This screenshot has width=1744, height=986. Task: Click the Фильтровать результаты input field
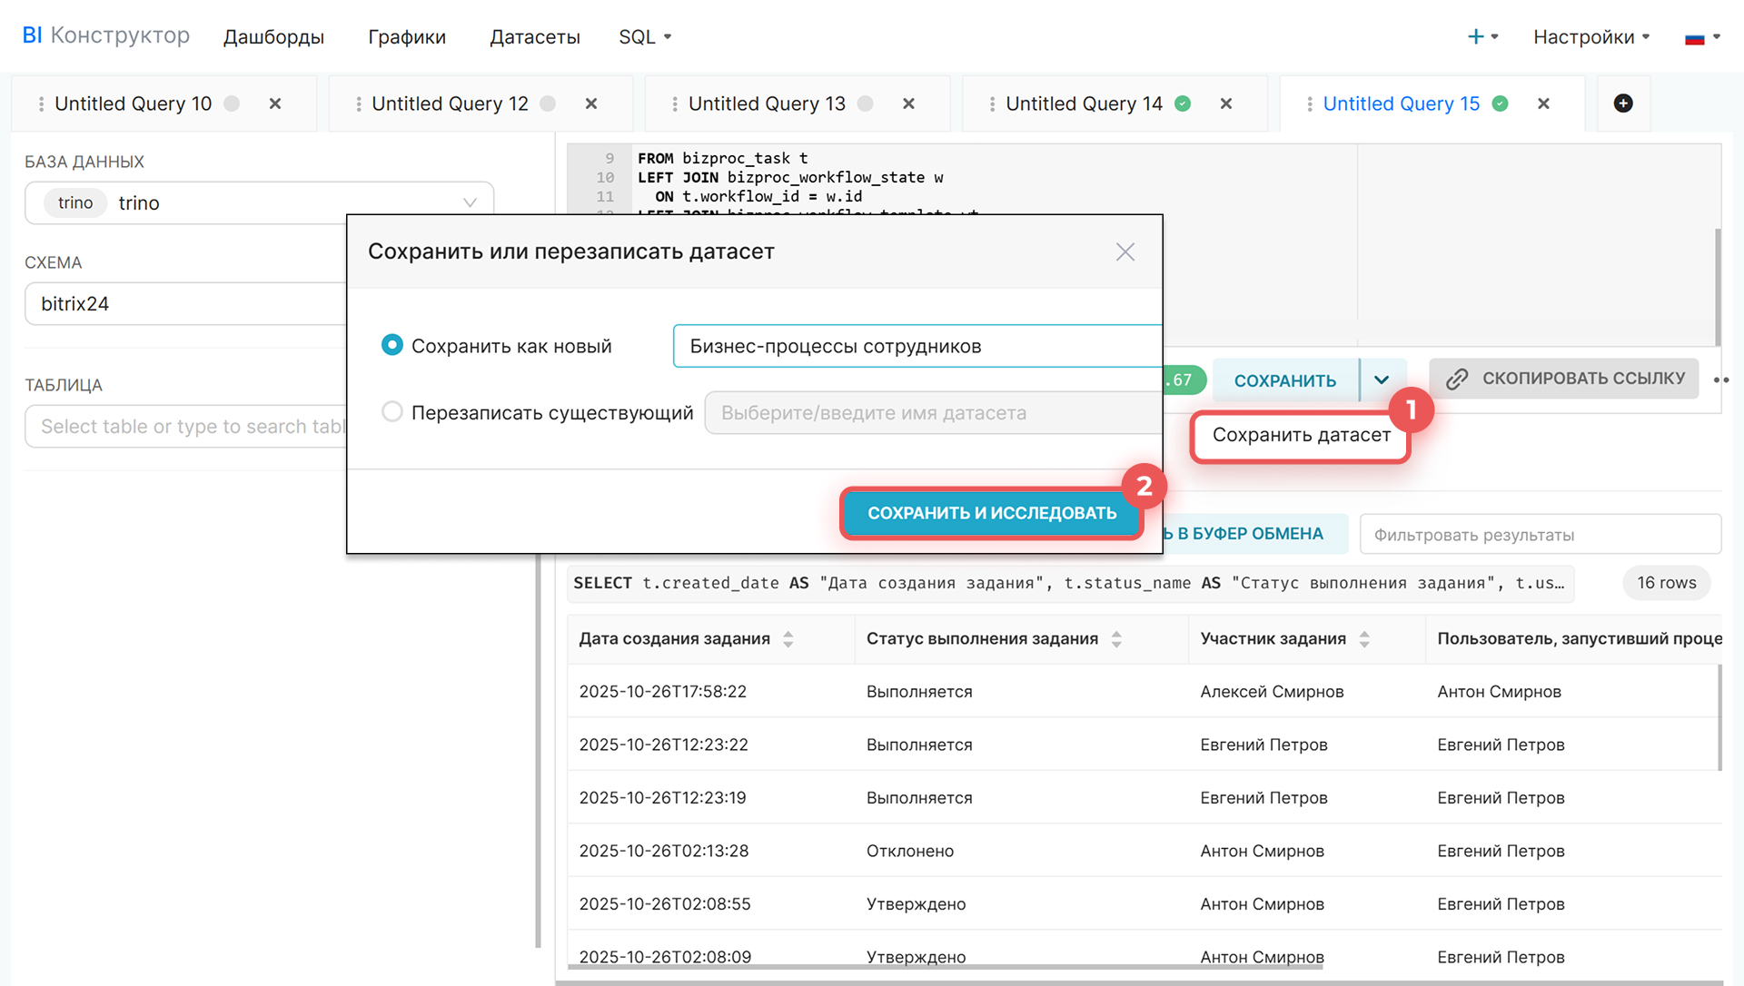click(x=1539, y=535)
